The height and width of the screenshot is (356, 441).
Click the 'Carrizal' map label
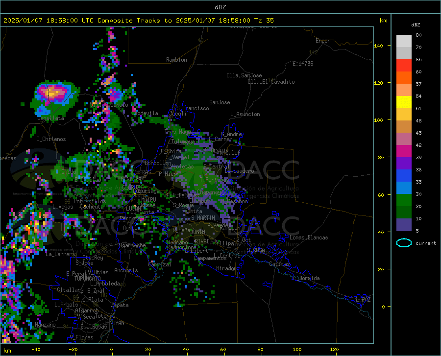[160, 264]
